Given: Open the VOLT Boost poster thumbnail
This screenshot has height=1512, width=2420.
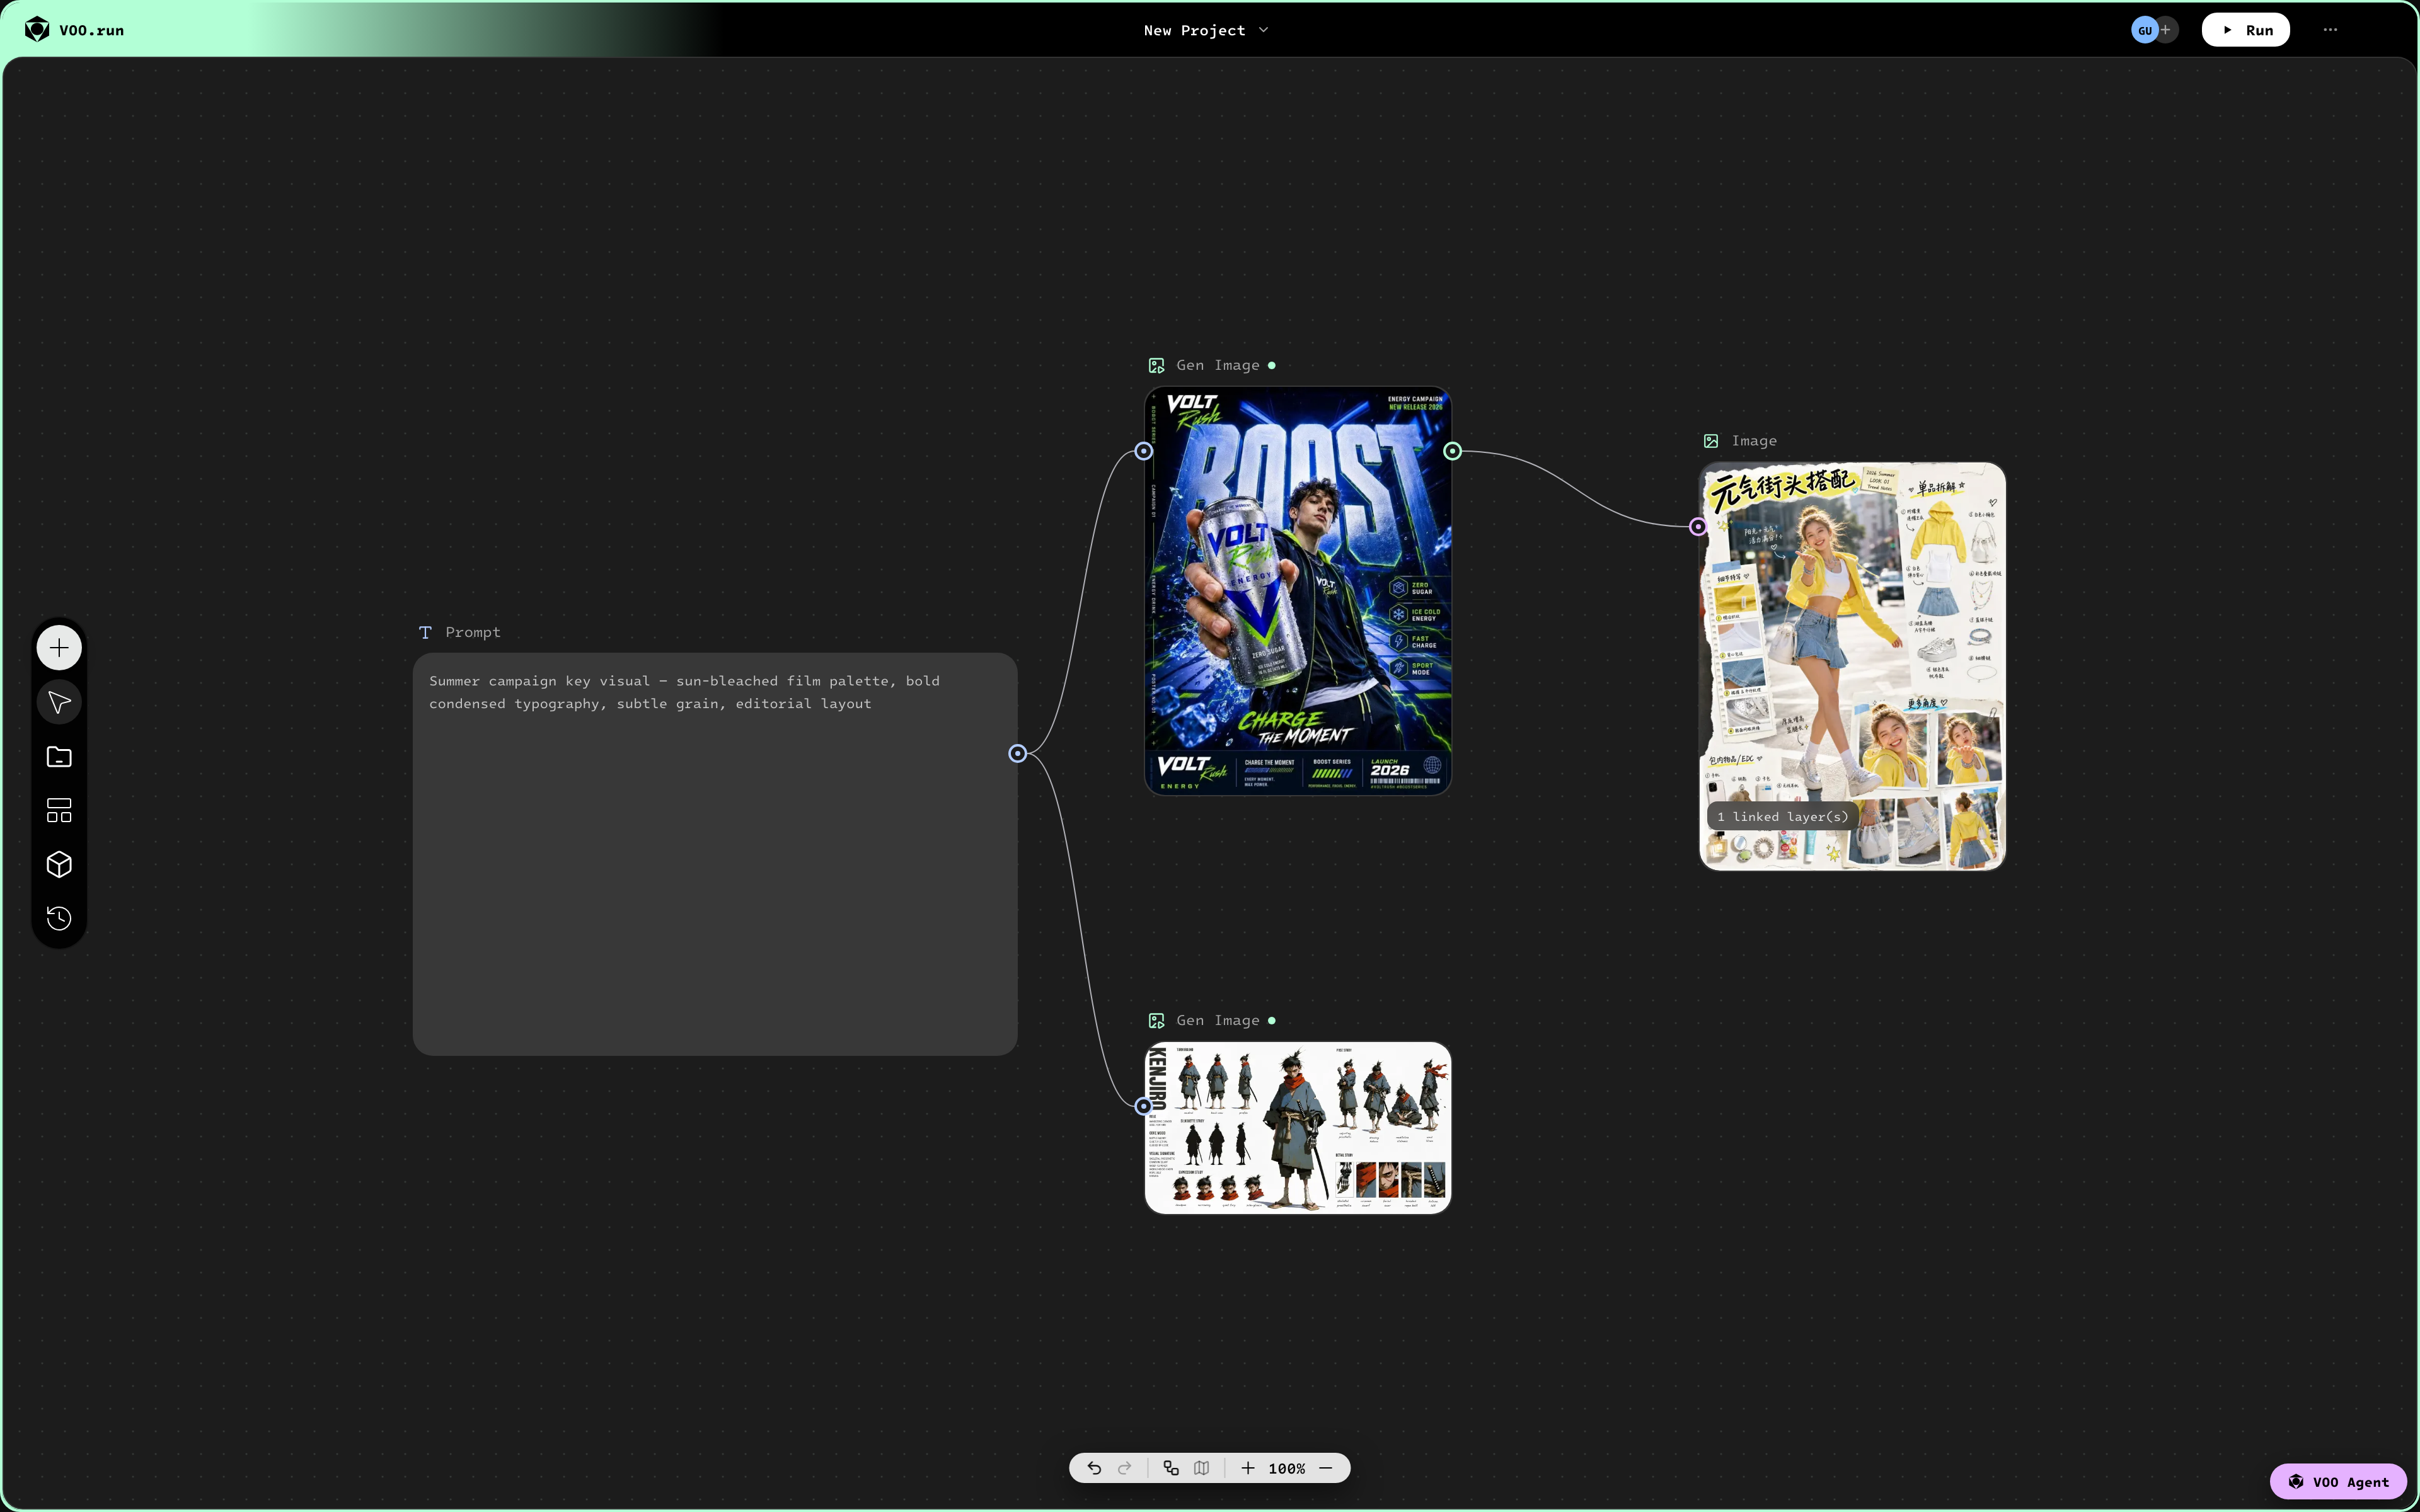Looking at the screenshot, I should coord(1298,591).
